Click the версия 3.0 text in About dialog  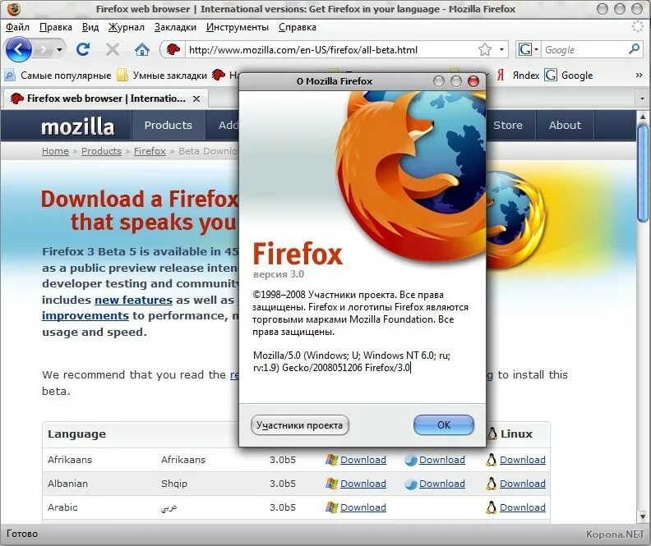point(279,274)
